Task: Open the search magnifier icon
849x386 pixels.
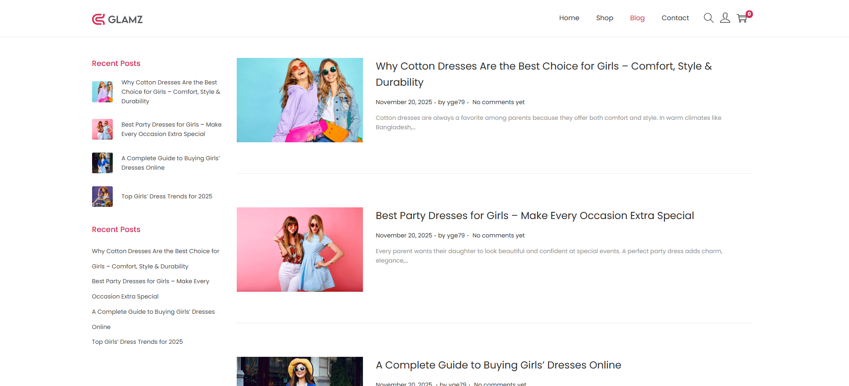Action: 708,18
